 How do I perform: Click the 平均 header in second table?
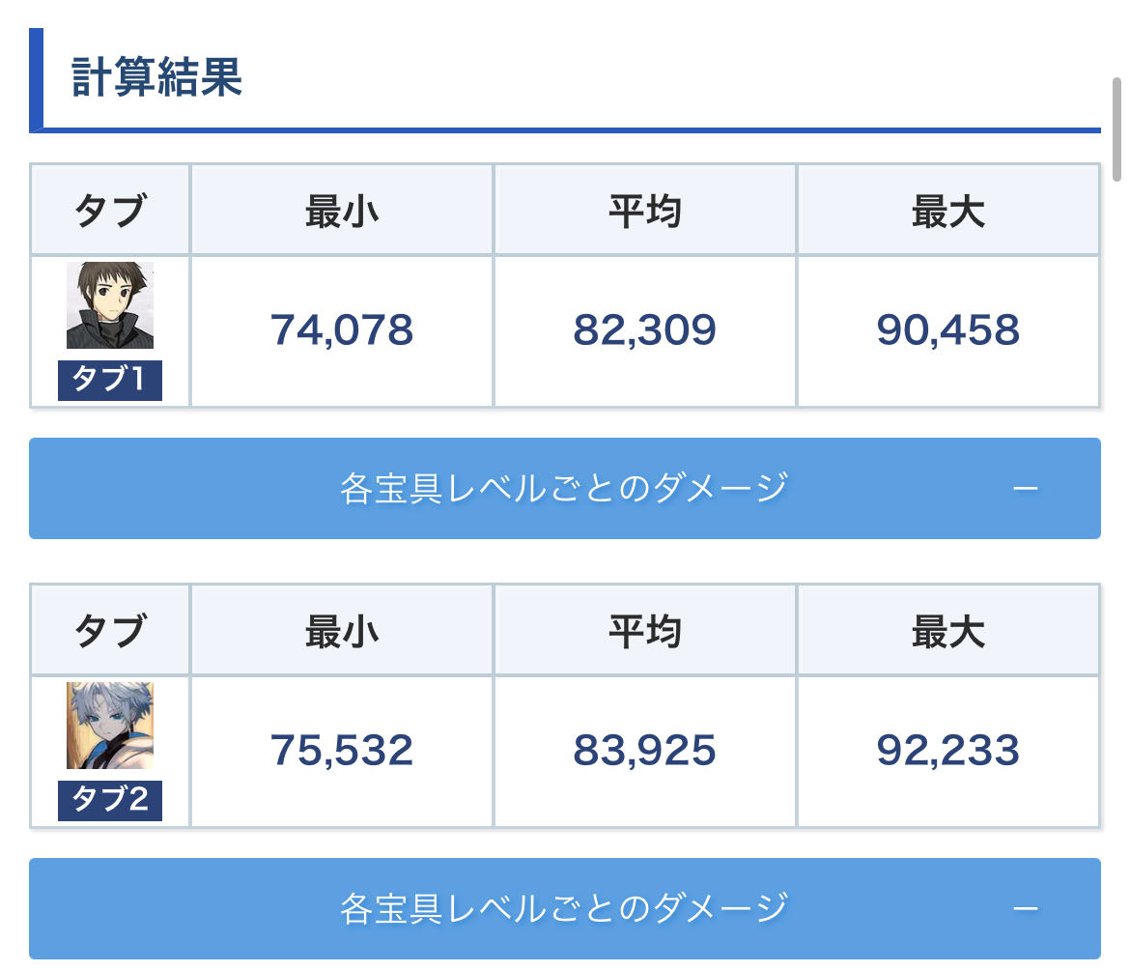644,631
